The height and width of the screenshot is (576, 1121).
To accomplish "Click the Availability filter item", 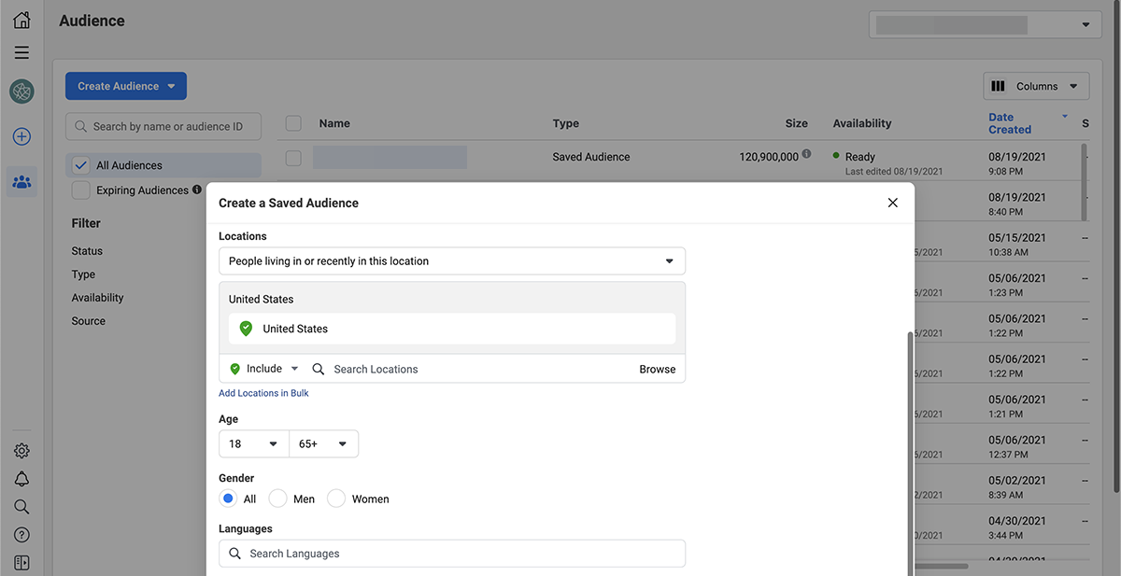I will [97, 298].
